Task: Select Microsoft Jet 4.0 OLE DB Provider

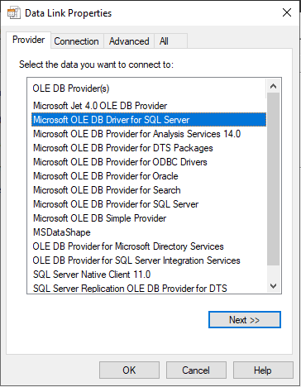Action: (x=100, y=106)
